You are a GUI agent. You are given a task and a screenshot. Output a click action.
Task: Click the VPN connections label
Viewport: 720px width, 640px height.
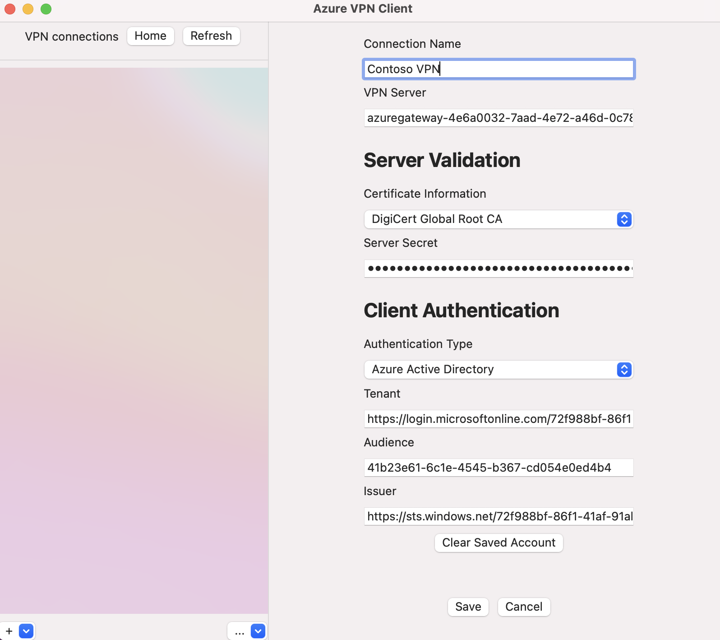point(72,37)
